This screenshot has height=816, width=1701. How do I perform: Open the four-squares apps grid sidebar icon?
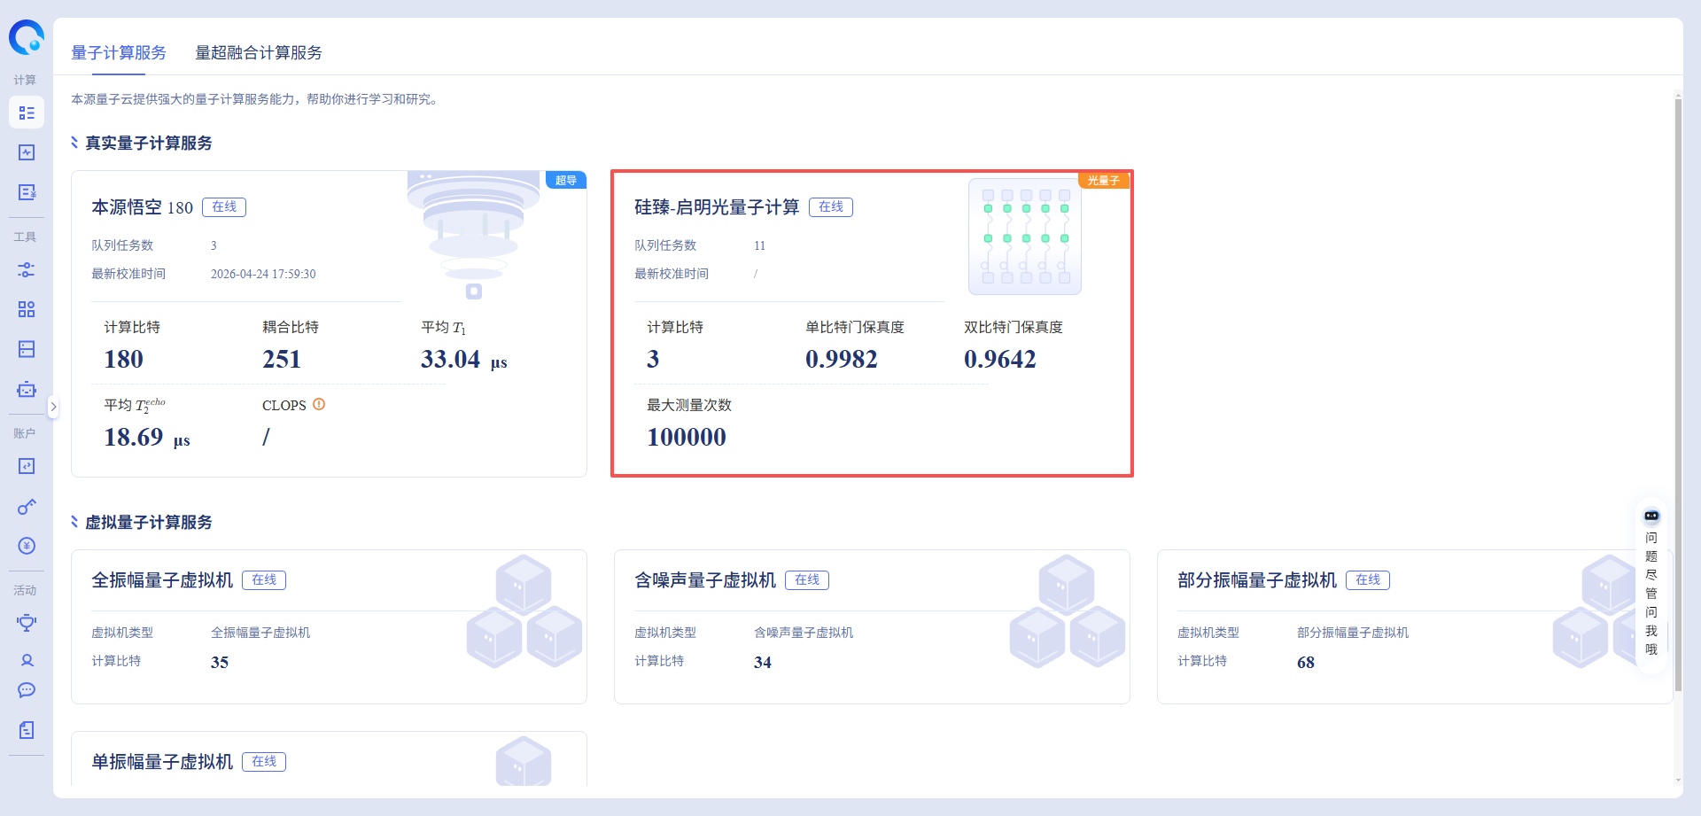[x=27, y=309]
